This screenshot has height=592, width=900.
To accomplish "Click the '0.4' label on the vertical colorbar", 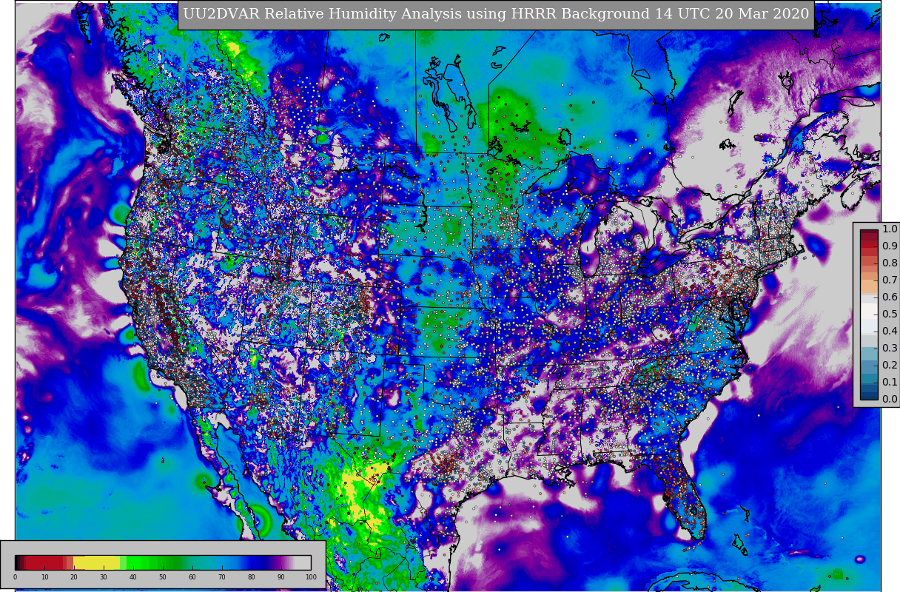I will click(890, 332).
